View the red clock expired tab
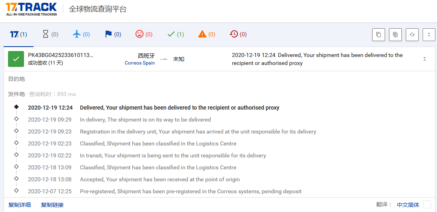This screenshot has height=212, width=437. (238, 35)
